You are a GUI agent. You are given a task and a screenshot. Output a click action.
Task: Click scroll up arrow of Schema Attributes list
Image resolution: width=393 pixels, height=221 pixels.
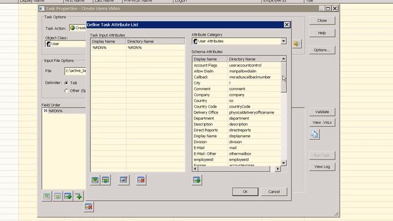(x=284, y=59)
